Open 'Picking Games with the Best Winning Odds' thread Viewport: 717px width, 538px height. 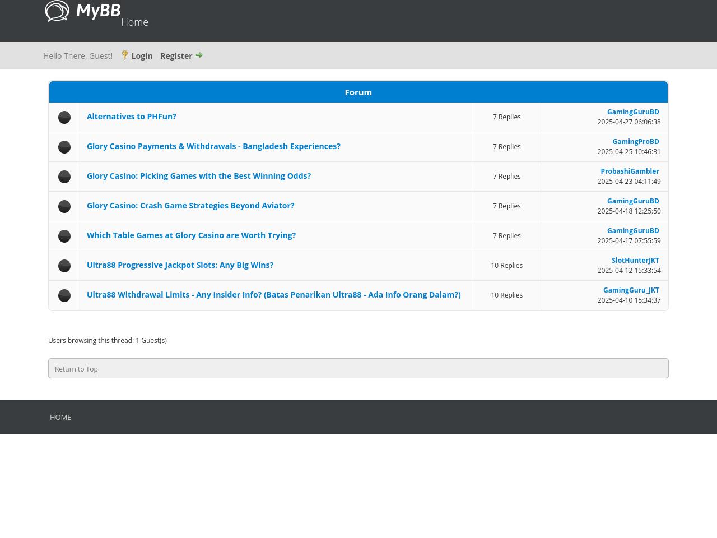tap(199, 176)
